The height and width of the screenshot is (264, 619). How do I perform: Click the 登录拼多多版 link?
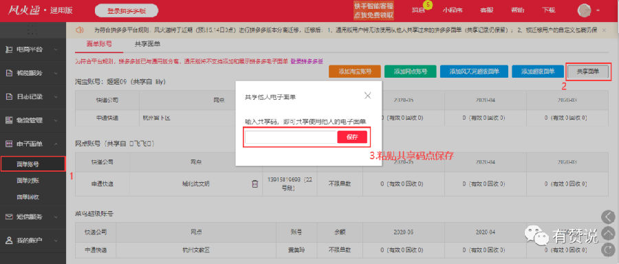[307, 62]
